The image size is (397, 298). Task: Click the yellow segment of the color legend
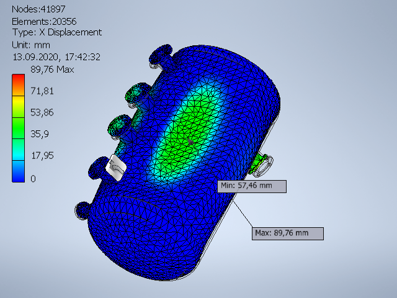(x=18, y=106)
